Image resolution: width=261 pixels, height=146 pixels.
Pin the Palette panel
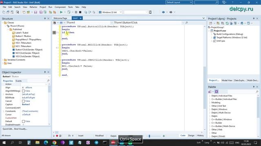click(x=254, y=87)
